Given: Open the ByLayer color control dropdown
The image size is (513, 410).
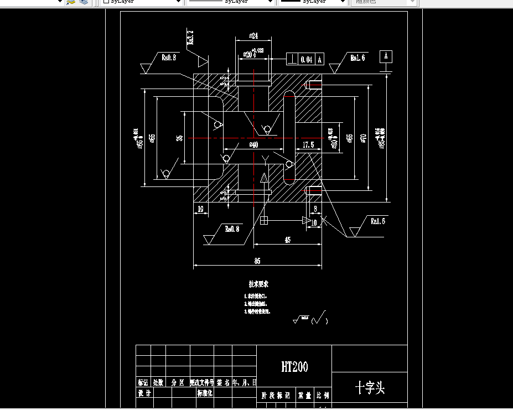Looking at the screenshot, I should (142, 2).
